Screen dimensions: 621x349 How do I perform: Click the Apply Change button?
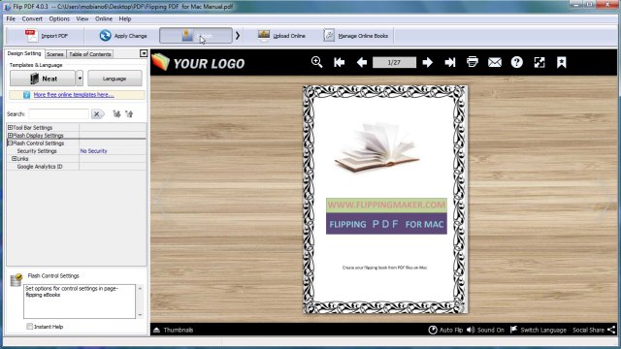click(123, 36)
